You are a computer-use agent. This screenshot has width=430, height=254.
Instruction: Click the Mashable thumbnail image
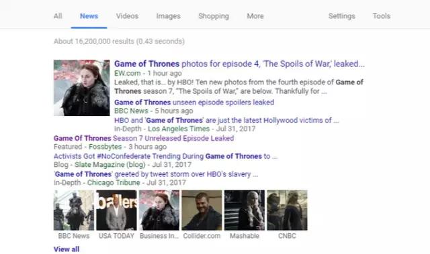click(245, 210)
